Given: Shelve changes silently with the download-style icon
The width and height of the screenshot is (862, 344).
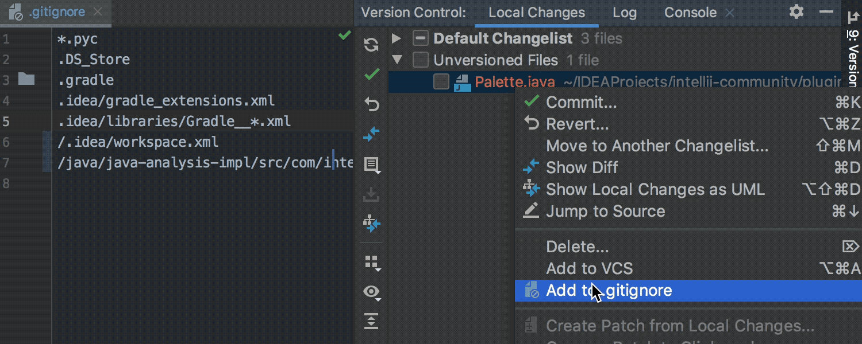Looking at the screenshot, I should point(372,195).
